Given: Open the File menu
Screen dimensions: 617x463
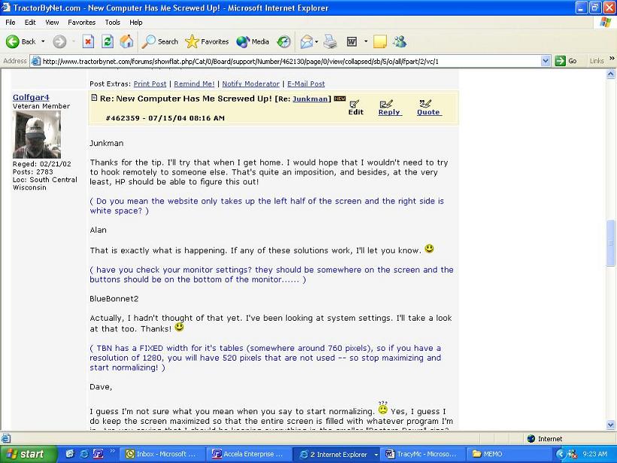Looking at the screenshot, I should 11,23.
